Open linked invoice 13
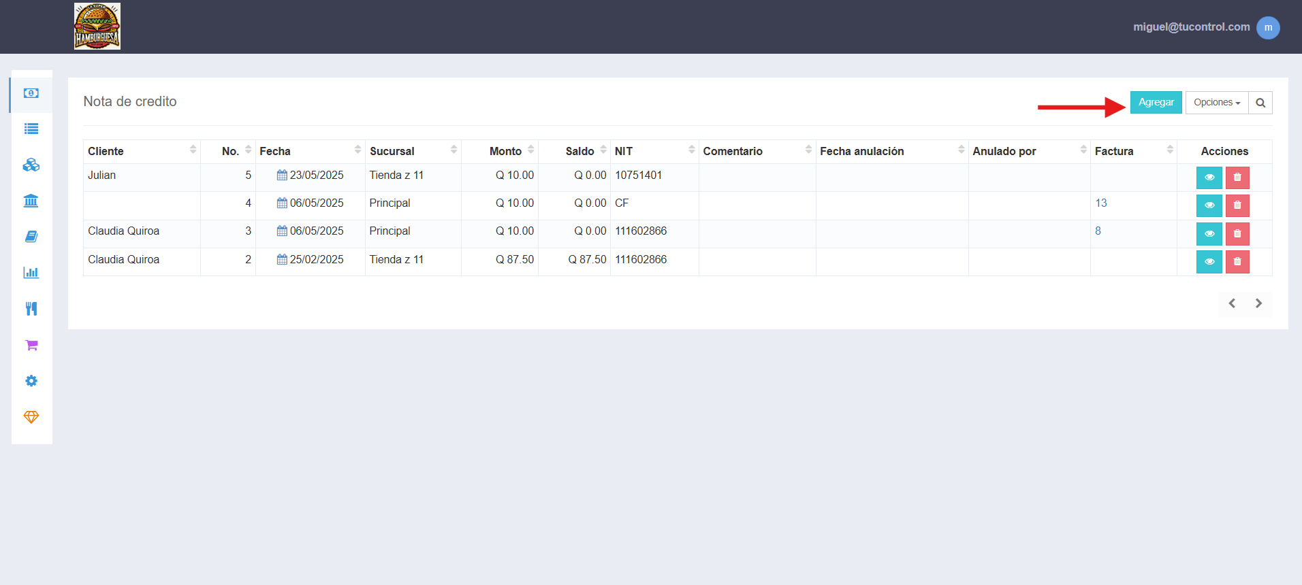1302x585 pixels. (x=1101, y=203)
